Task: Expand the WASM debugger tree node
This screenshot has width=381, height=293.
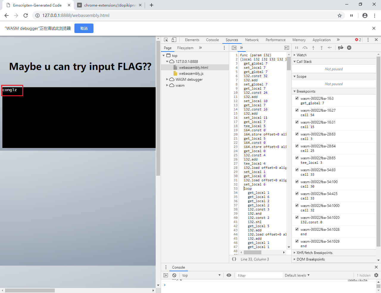Action: point(167,80)
